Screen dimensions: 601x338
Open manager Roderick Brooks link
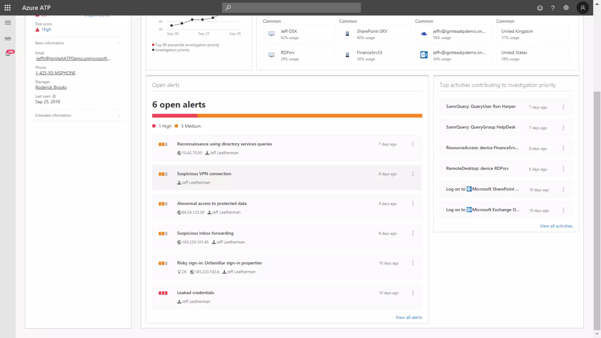(x=51, y=87)
